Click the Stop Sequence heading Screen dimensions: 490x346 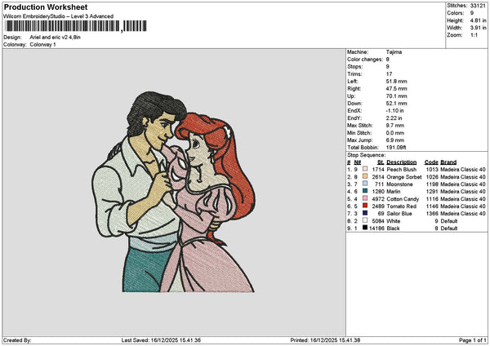pyautogui.click(x=366, y=155)
